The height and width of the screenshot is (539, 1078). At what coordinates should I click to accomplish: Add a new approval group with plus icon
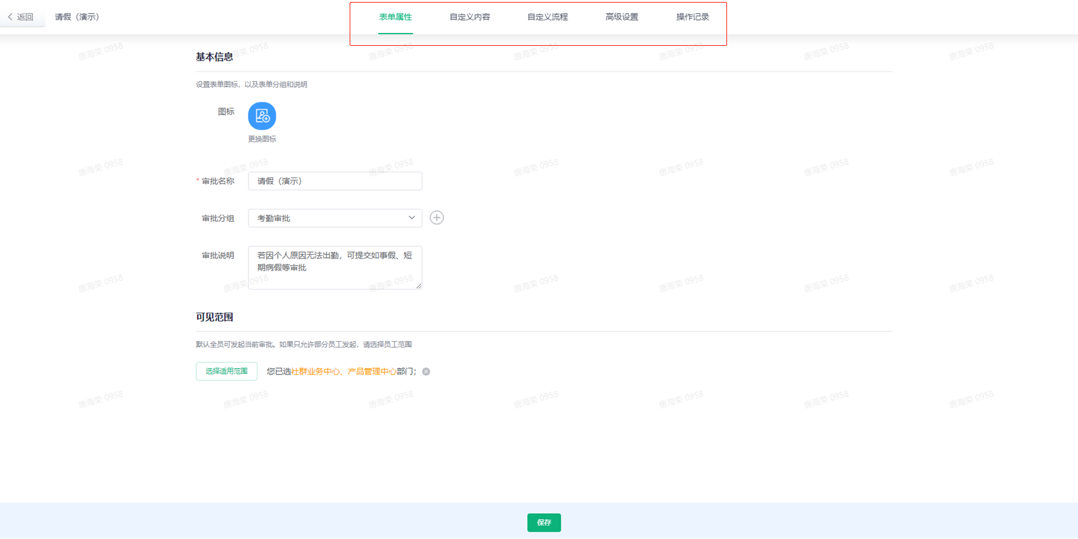437,218
